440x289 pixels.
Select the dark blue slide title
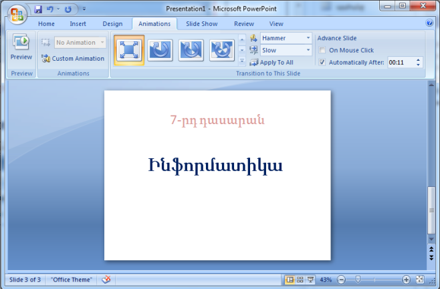tap(215, 166)
